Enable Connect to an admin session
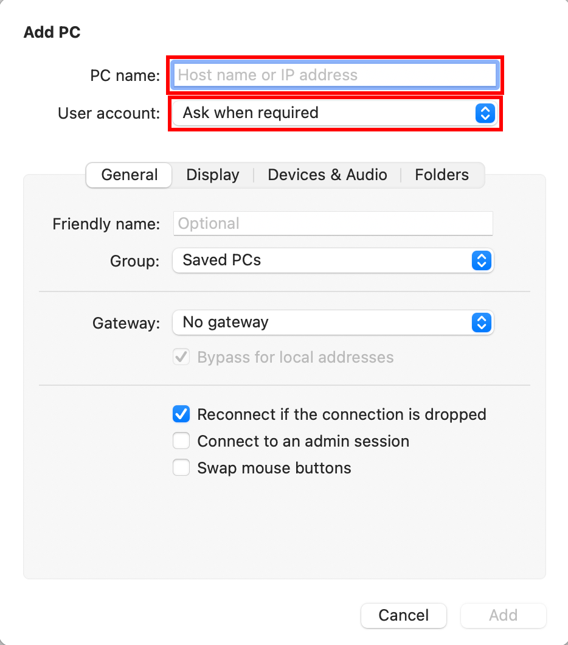Image resolution: width=568 pixels, height=645 pixels. click(x=181, y=441)
